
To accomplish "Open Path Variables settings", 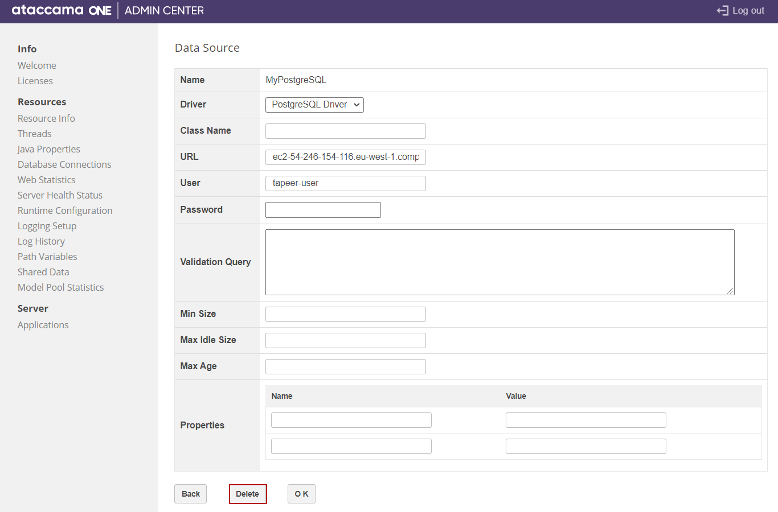I will 47,256.
